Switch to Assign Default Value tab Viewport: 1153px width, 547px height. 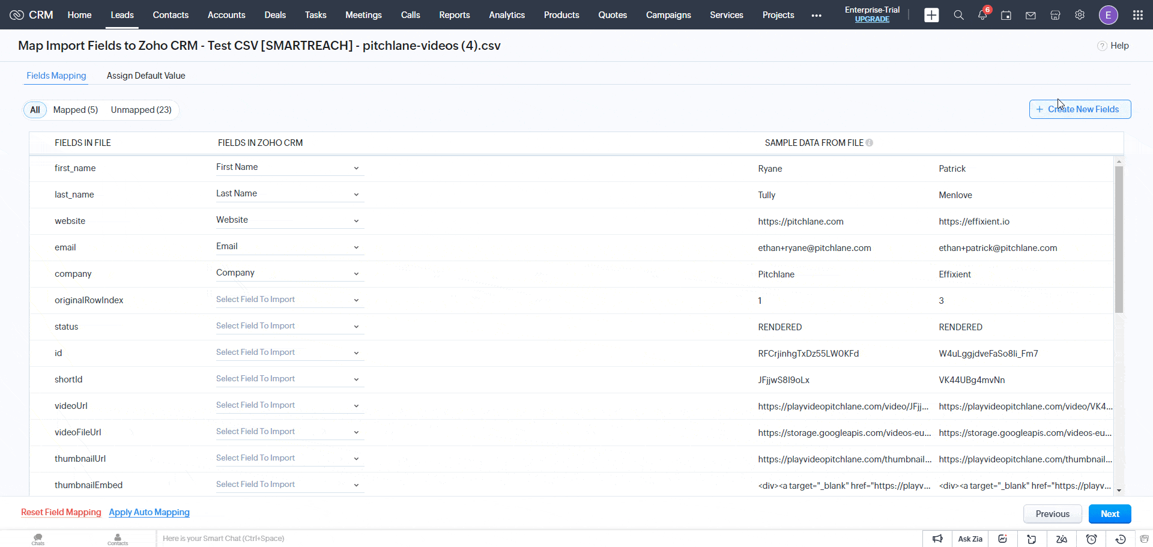click(146, 76)
